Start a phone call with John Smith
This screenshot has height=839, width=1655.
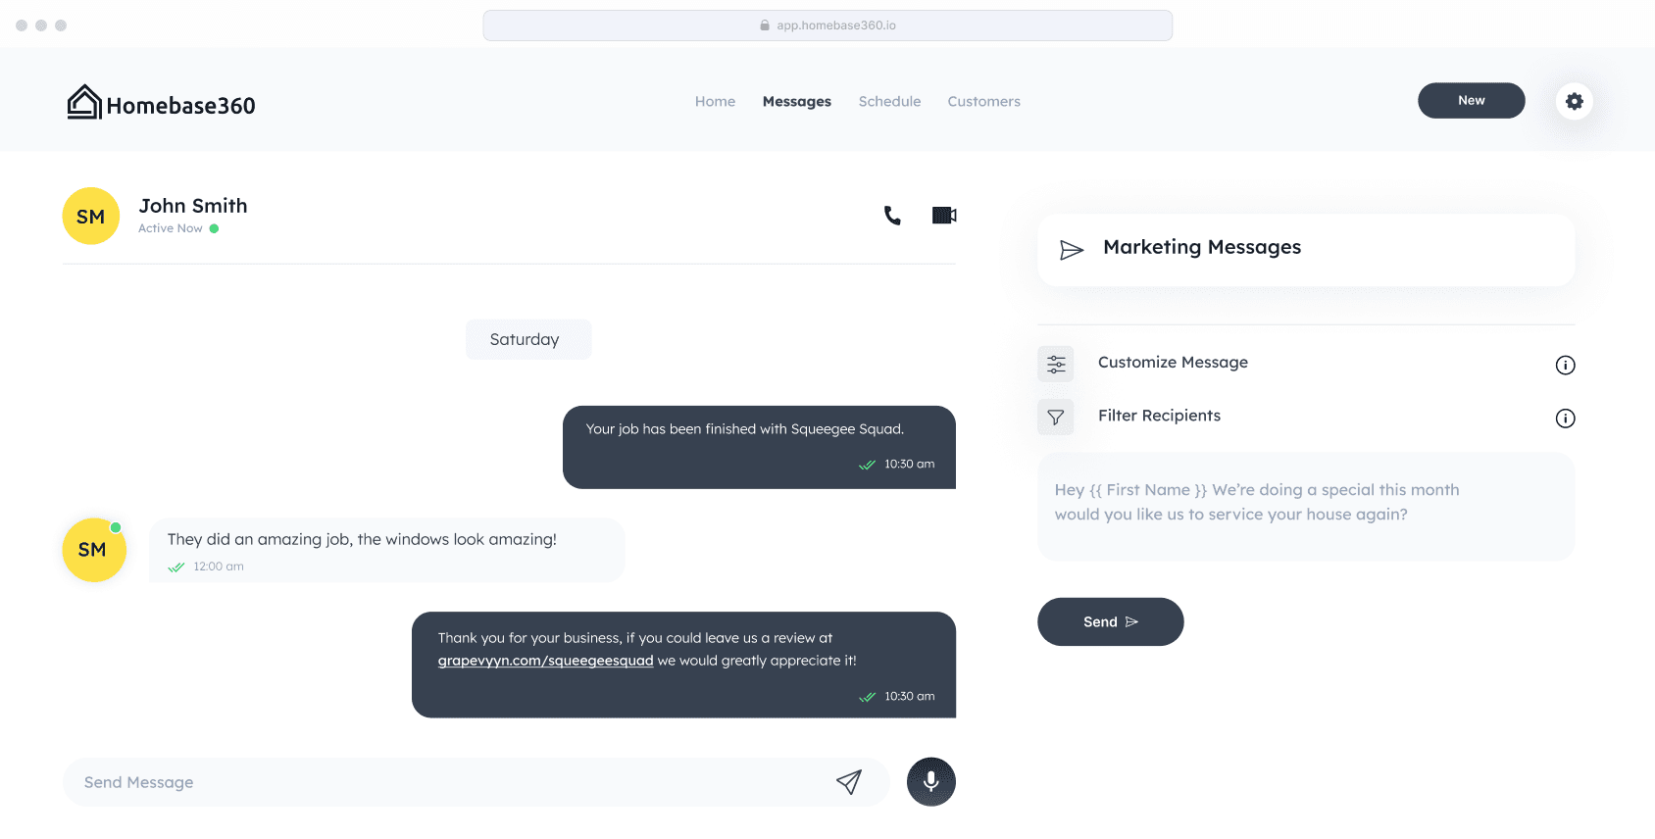[x=891, y=215]
